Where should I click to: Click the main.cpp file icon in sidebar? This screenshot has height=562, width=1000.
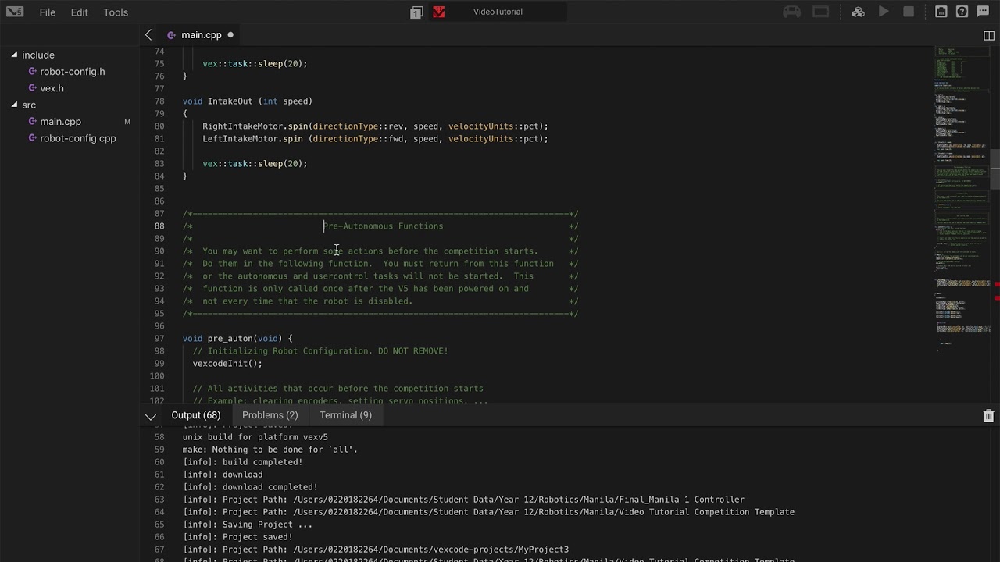coord(33,122)
